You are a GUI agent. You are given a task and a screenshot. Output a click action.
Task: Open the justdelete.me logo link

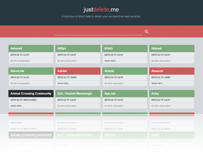click(101, 10)
